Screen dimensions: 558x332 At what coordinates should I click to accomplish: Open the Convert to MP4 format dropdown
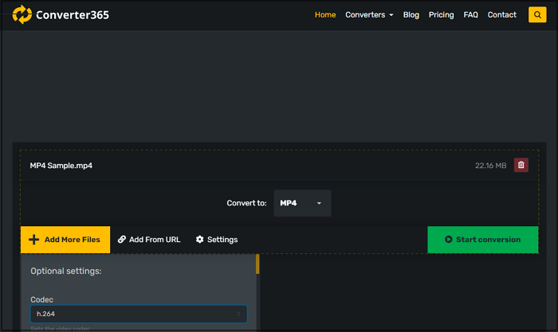pyautogui.click(x=302, y=203)
